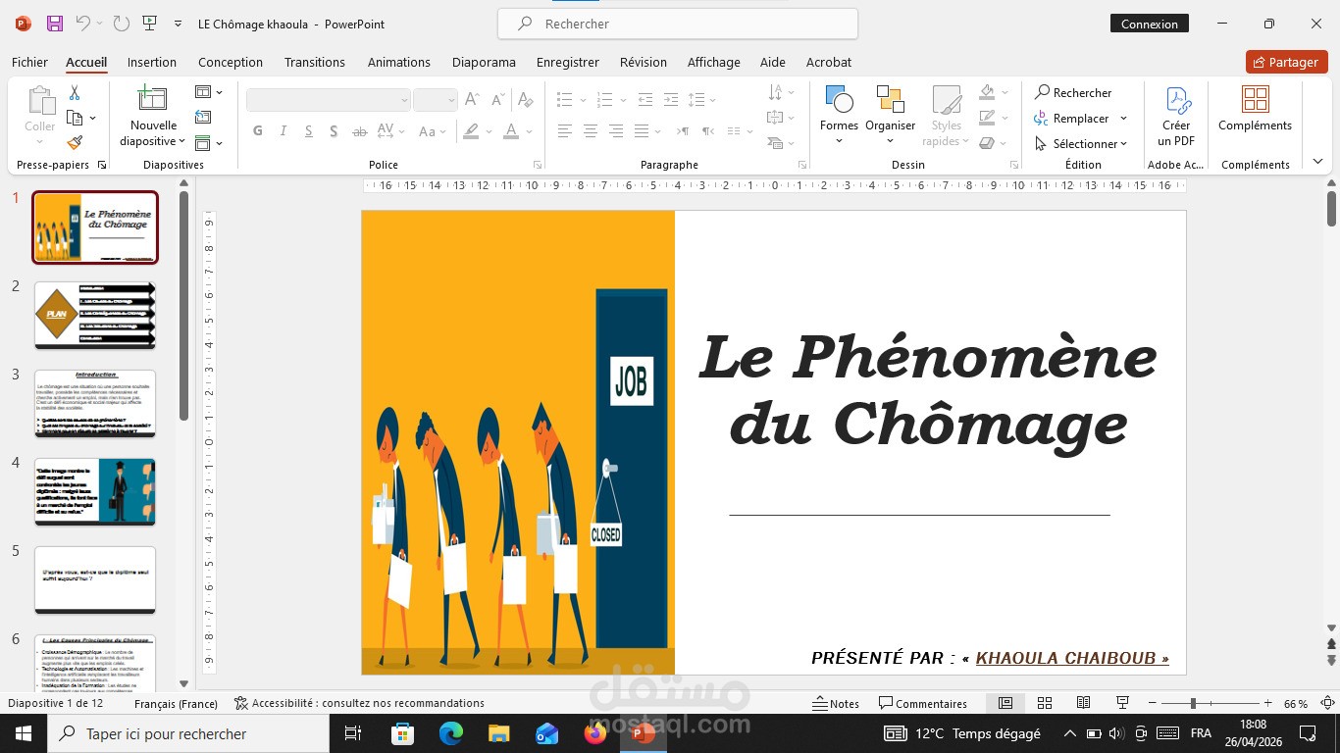Click the Formes shapes icon

click(x=839, y=99)
